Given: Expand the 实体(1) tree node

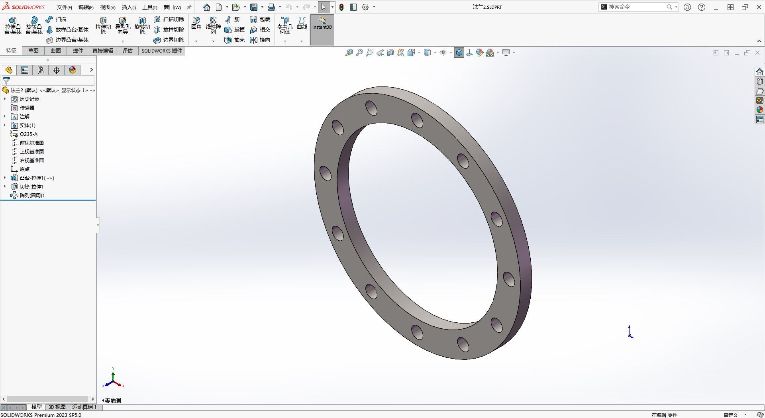Looking at the screenshot, I should click(x=5, y=125).
